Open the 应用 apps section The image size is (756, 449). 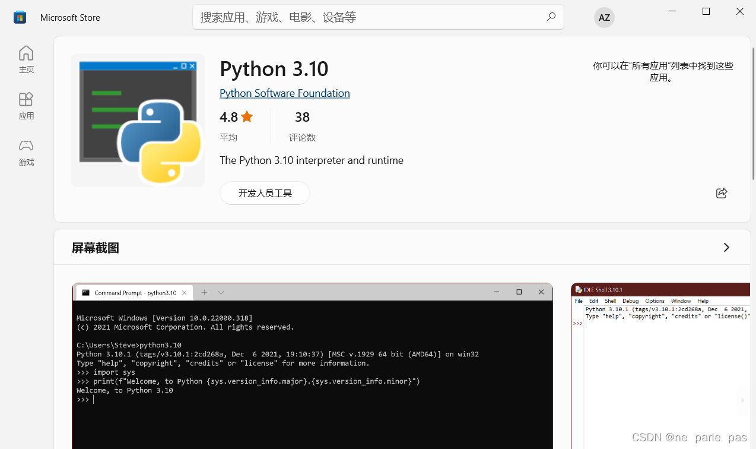pos(26,106)
